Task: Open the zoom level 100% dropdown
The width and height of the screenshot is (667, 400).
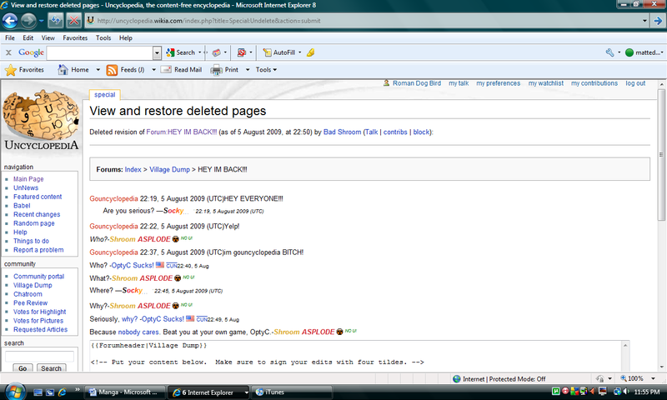Action: pos(653,378)
